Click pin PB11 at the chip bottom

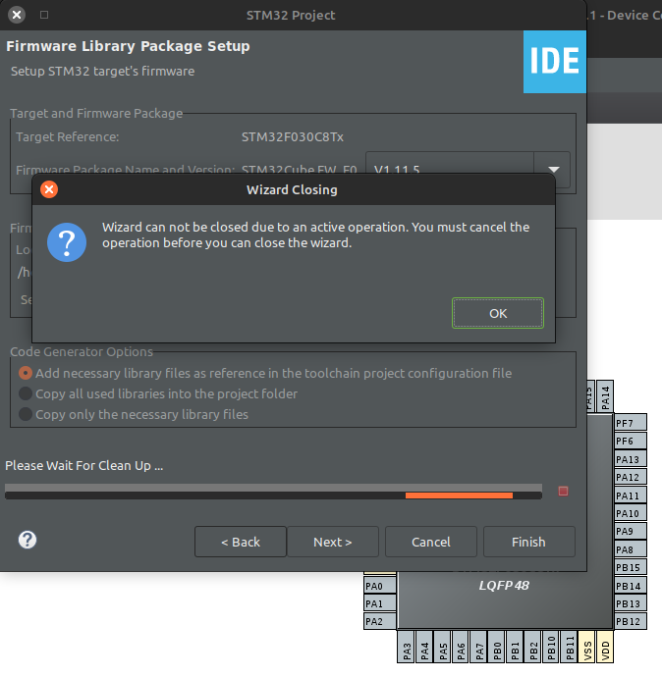pos(569,647)
